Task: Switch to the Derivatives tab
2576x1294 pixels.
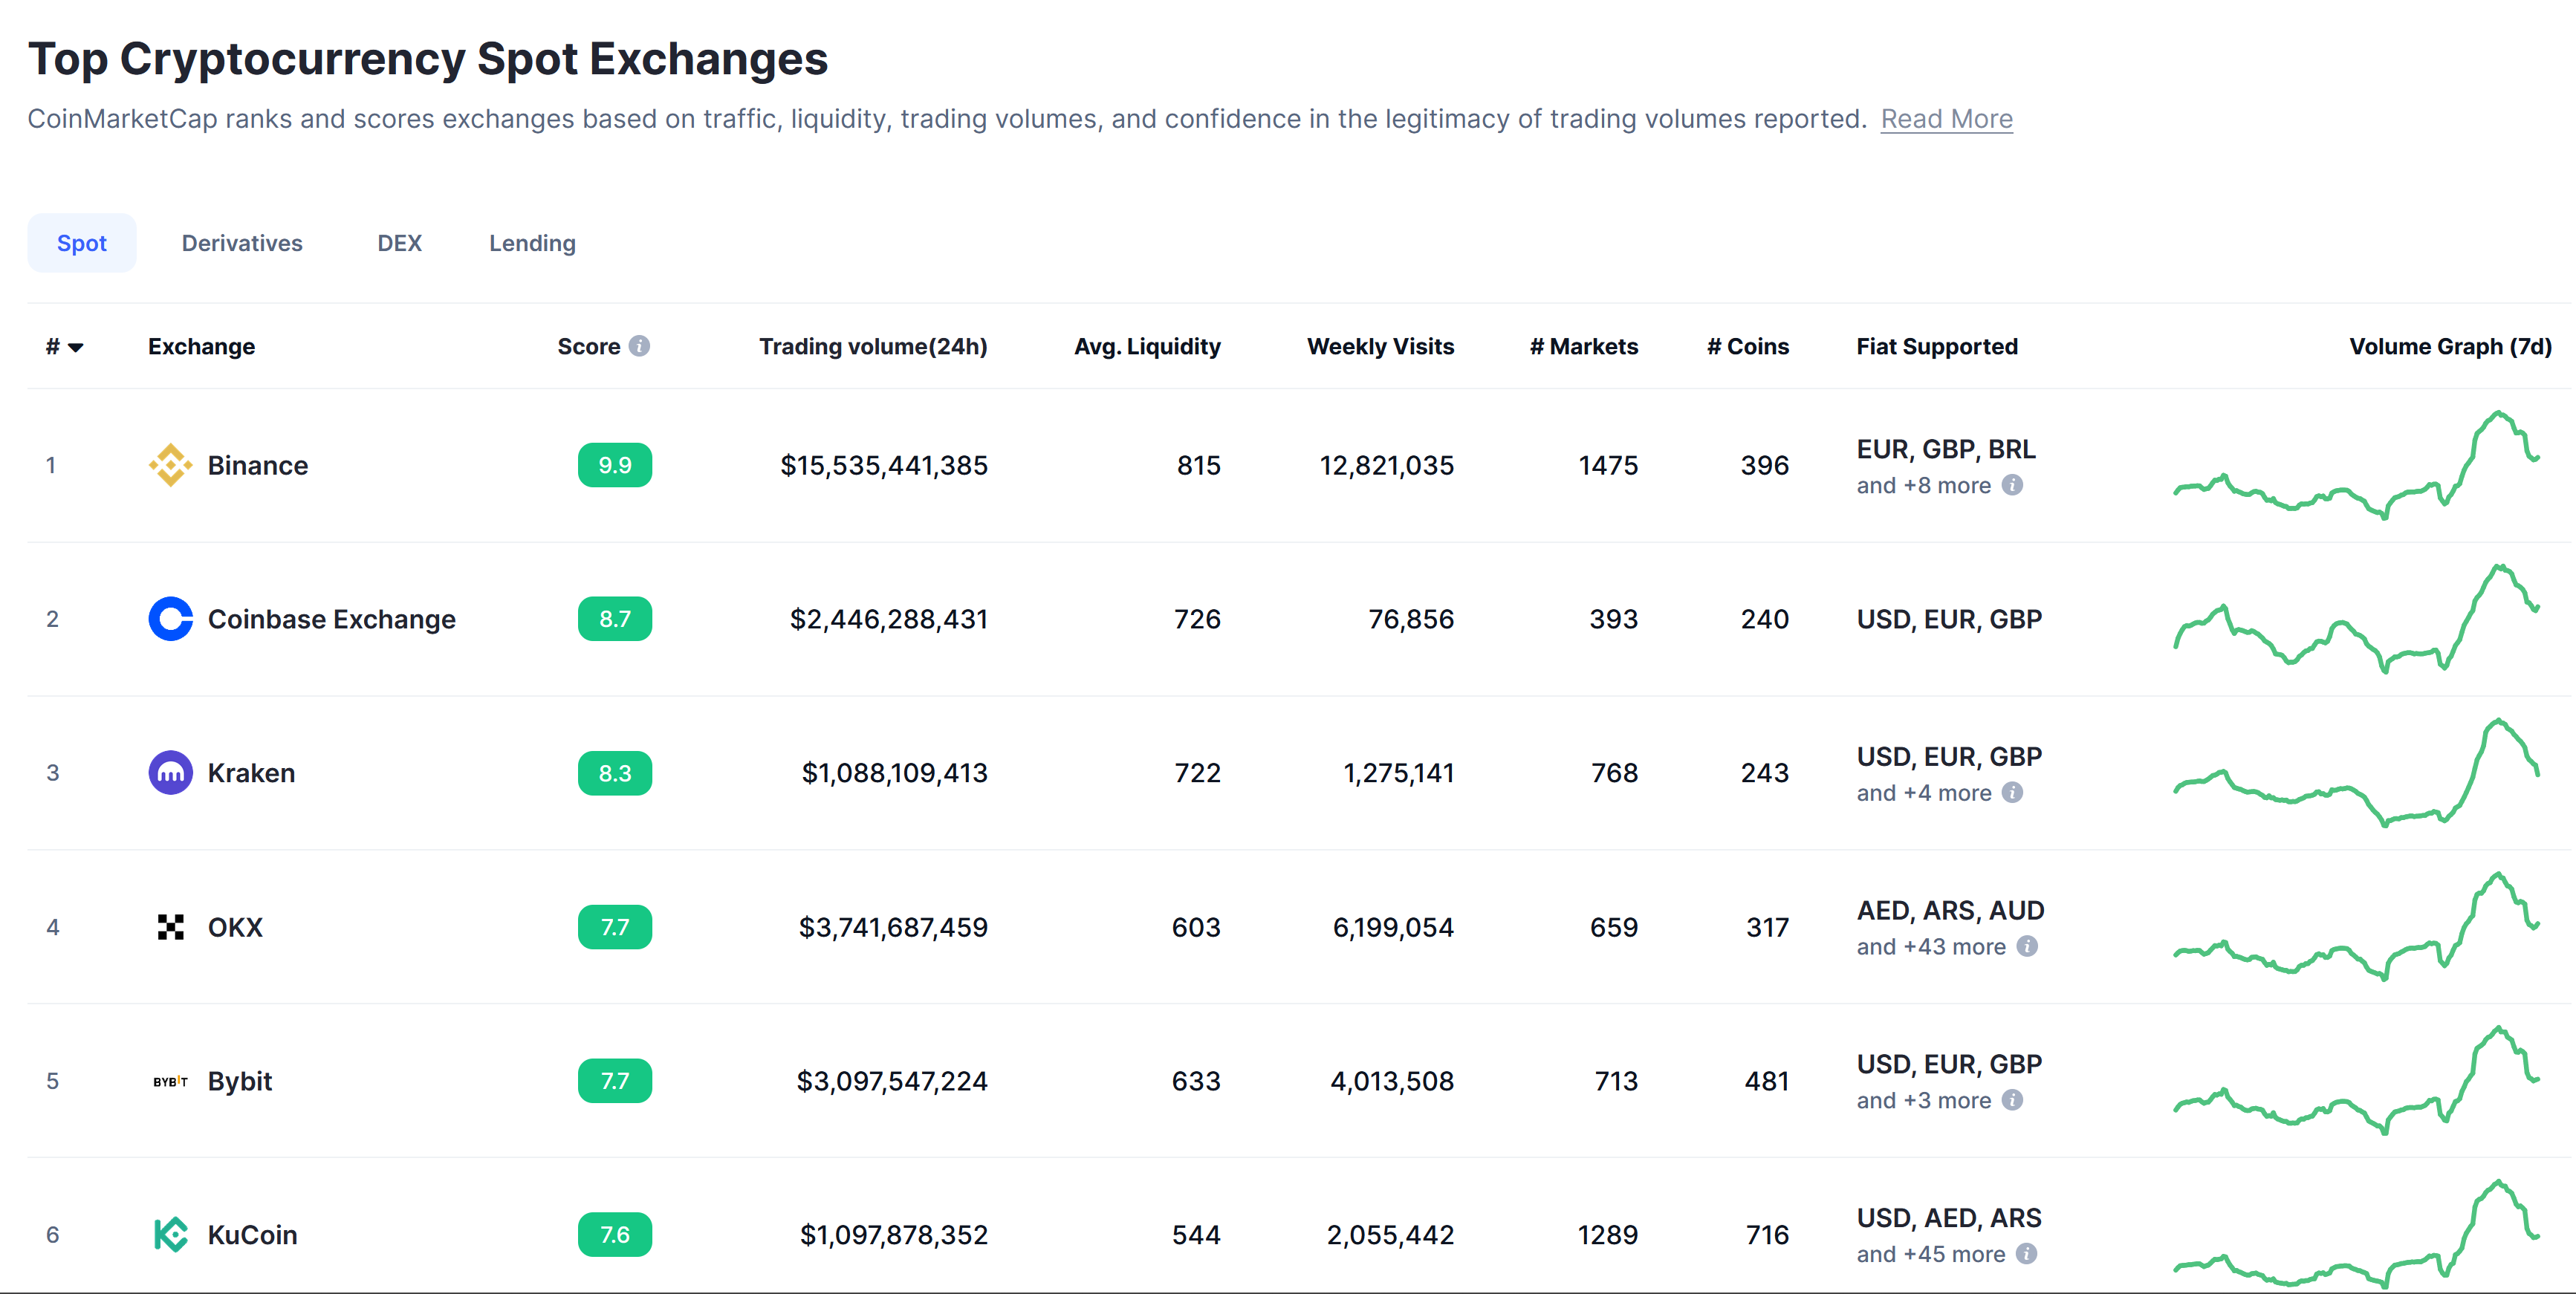Action: click(x=242, y=242)
